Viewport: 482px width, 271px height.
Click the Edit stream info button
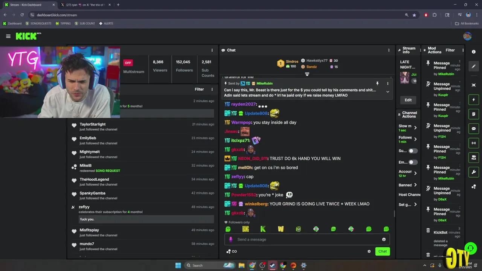pyautogui.click(x=408, y=100)
